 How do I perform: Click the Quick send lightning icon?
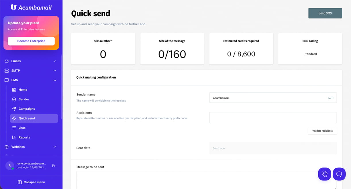point(14,118)
